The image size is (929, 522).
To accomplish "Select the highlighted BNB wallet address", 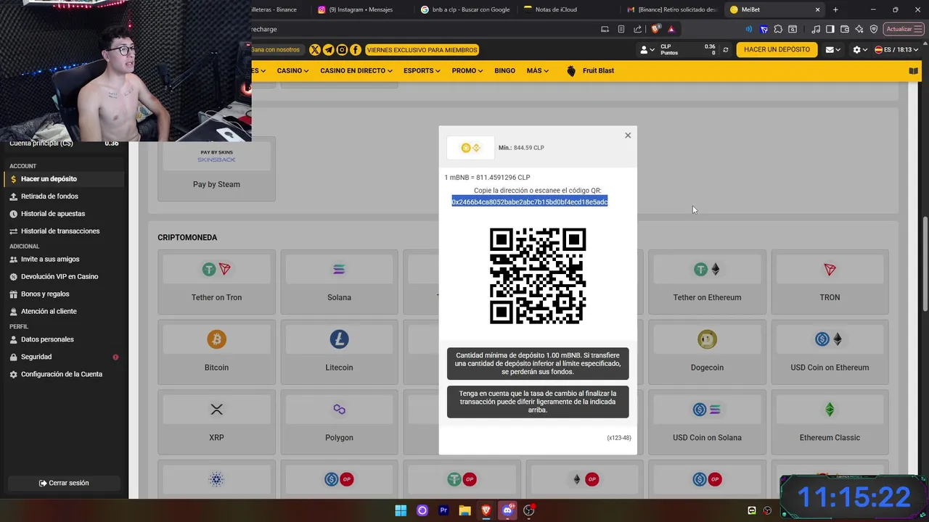I will pos(530,202).
